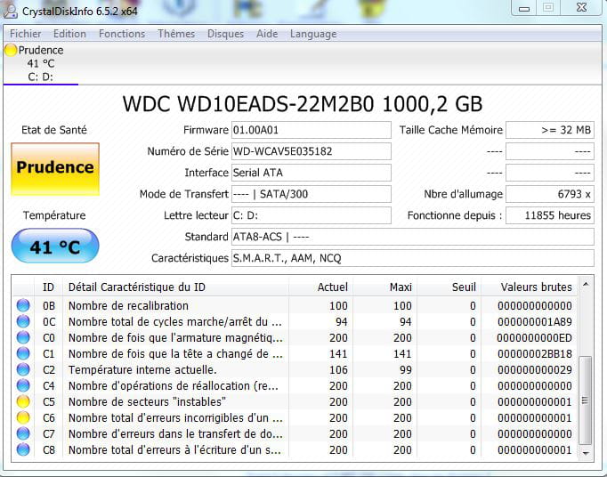Click the Détail Caractéristique du ID column header
Viewport: 607px width, 477px height.
[x=175, y=287]
